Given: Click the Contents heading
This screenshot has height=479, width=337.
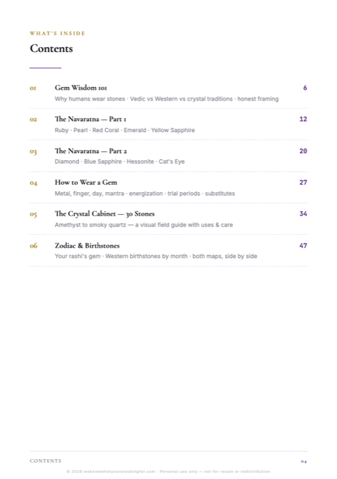Looking at the screenshot, I should tap(51, 49).
